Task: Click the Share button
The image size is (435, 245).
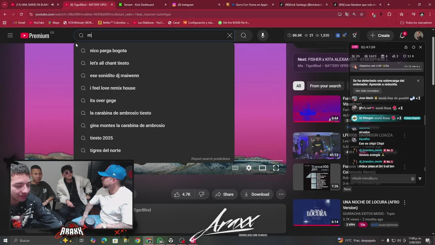Action: [224, 194]
